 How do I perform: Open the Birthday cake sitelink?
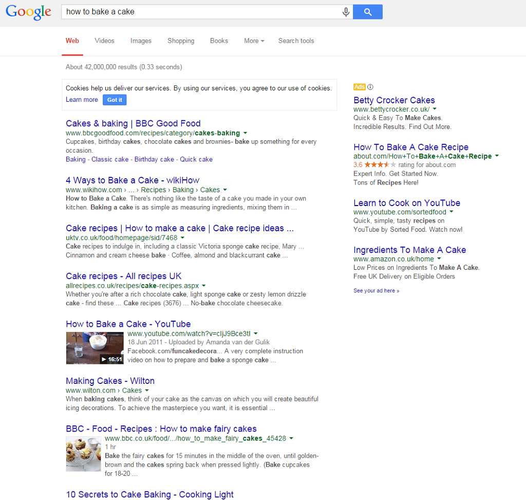tap(154, 159)
